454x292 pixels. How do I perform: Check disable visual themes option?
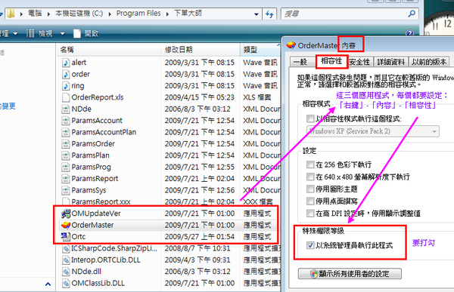pos(310,189)
